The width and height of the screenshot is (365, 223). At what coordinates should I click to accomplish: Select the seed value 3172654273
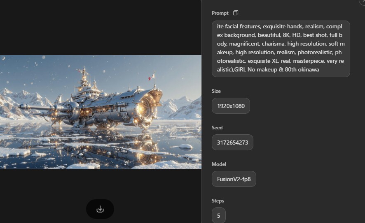coord(232,142)
